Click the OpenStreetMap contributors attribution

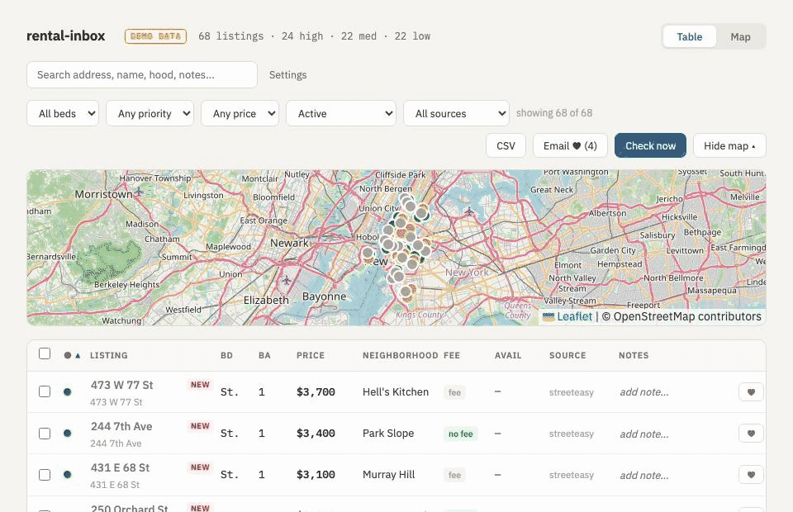[x=686, y=316]
